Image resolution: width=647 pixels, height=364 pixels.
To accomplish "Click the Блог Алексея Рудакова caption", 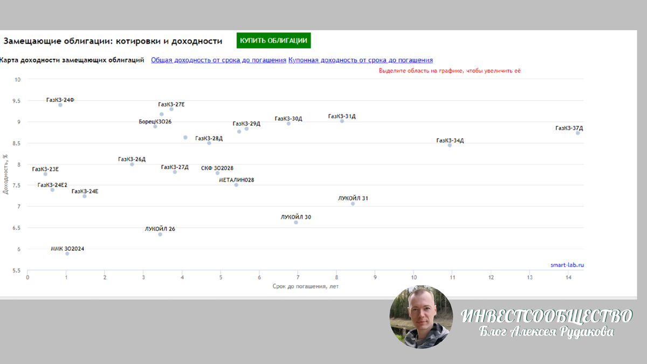I will [547, 332].
